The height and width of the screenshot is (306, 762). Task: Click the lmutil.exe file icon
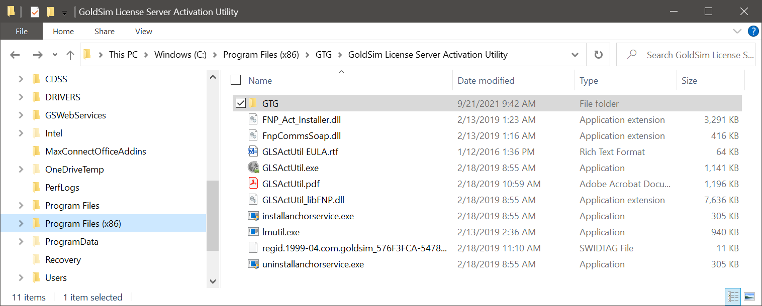pos(253,232)
